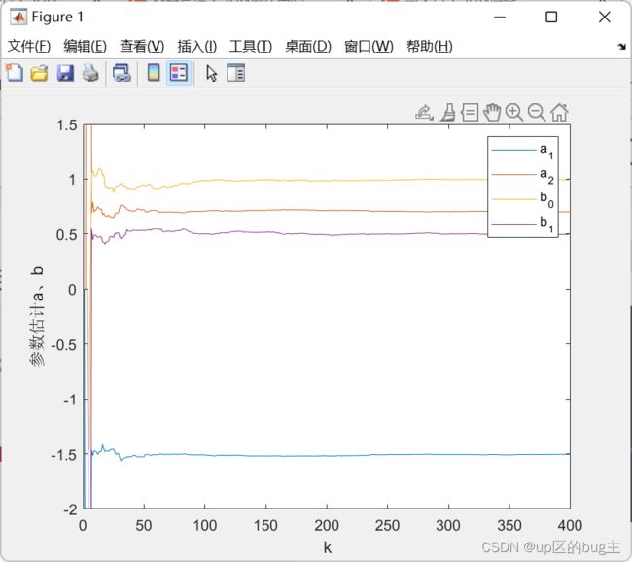The height and width of the screenshot is (562, 632).
Task: Maximize the Figure 1 window
Action: click(551, 17)
